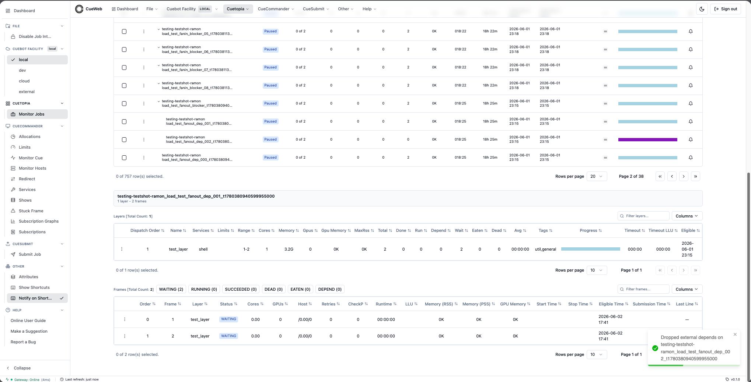The height and width of the screenshot is (382, 751).
Task: Open jobs Rows per page dropdown
Action: [597, 176]
